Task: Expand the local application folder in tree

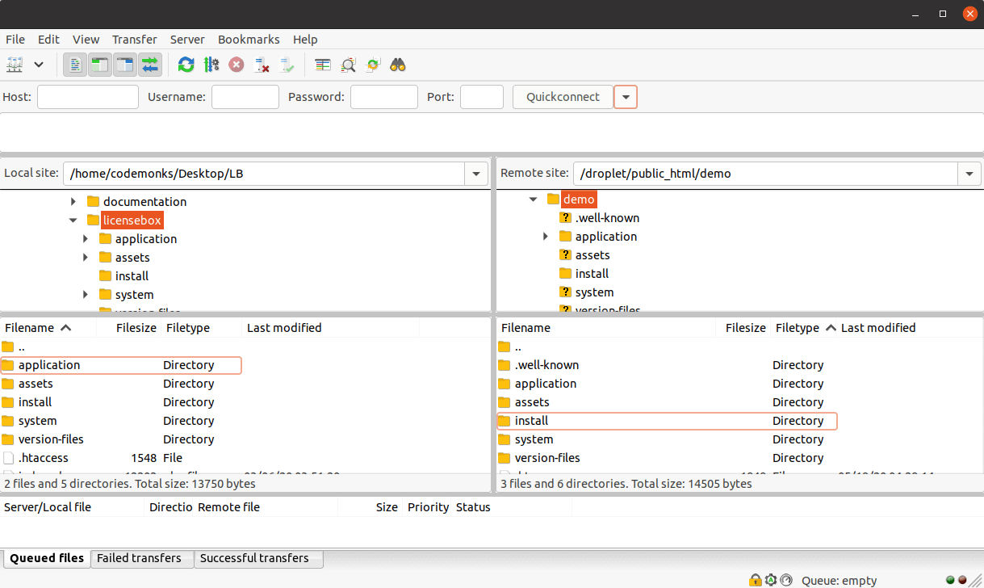Action: [x=86, y=239]
